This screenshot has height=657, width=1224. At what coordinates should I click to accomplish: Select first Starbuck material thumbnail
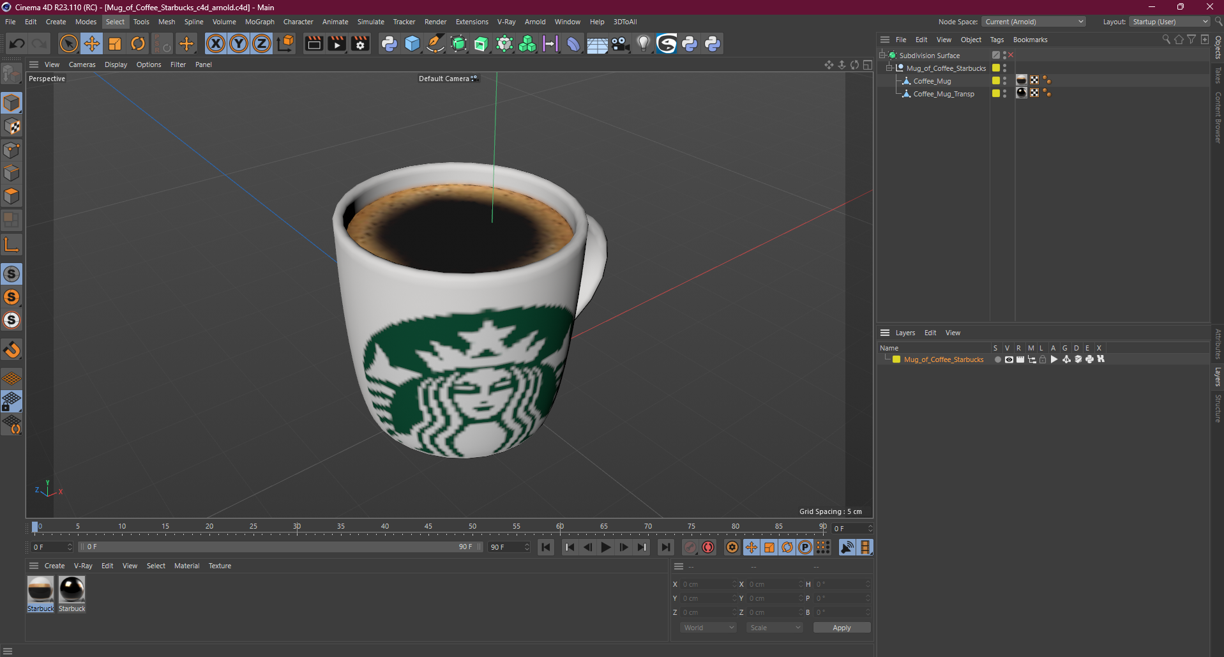click(40, 590)
